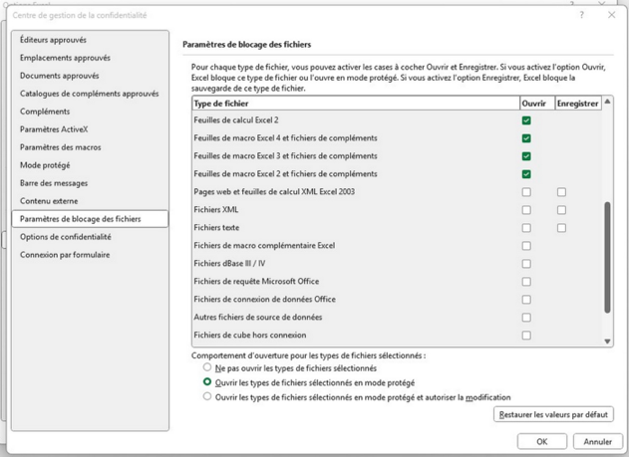Select Ouvrir en mode protégé radio option

point(207,382)
